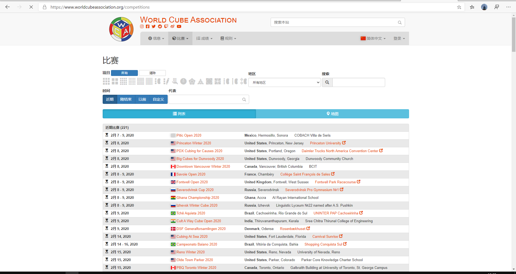View site info via lock icon
Image resolution: width=516 pixels, height=274 pixels.
pyautogui.click(x=45, y=7)
